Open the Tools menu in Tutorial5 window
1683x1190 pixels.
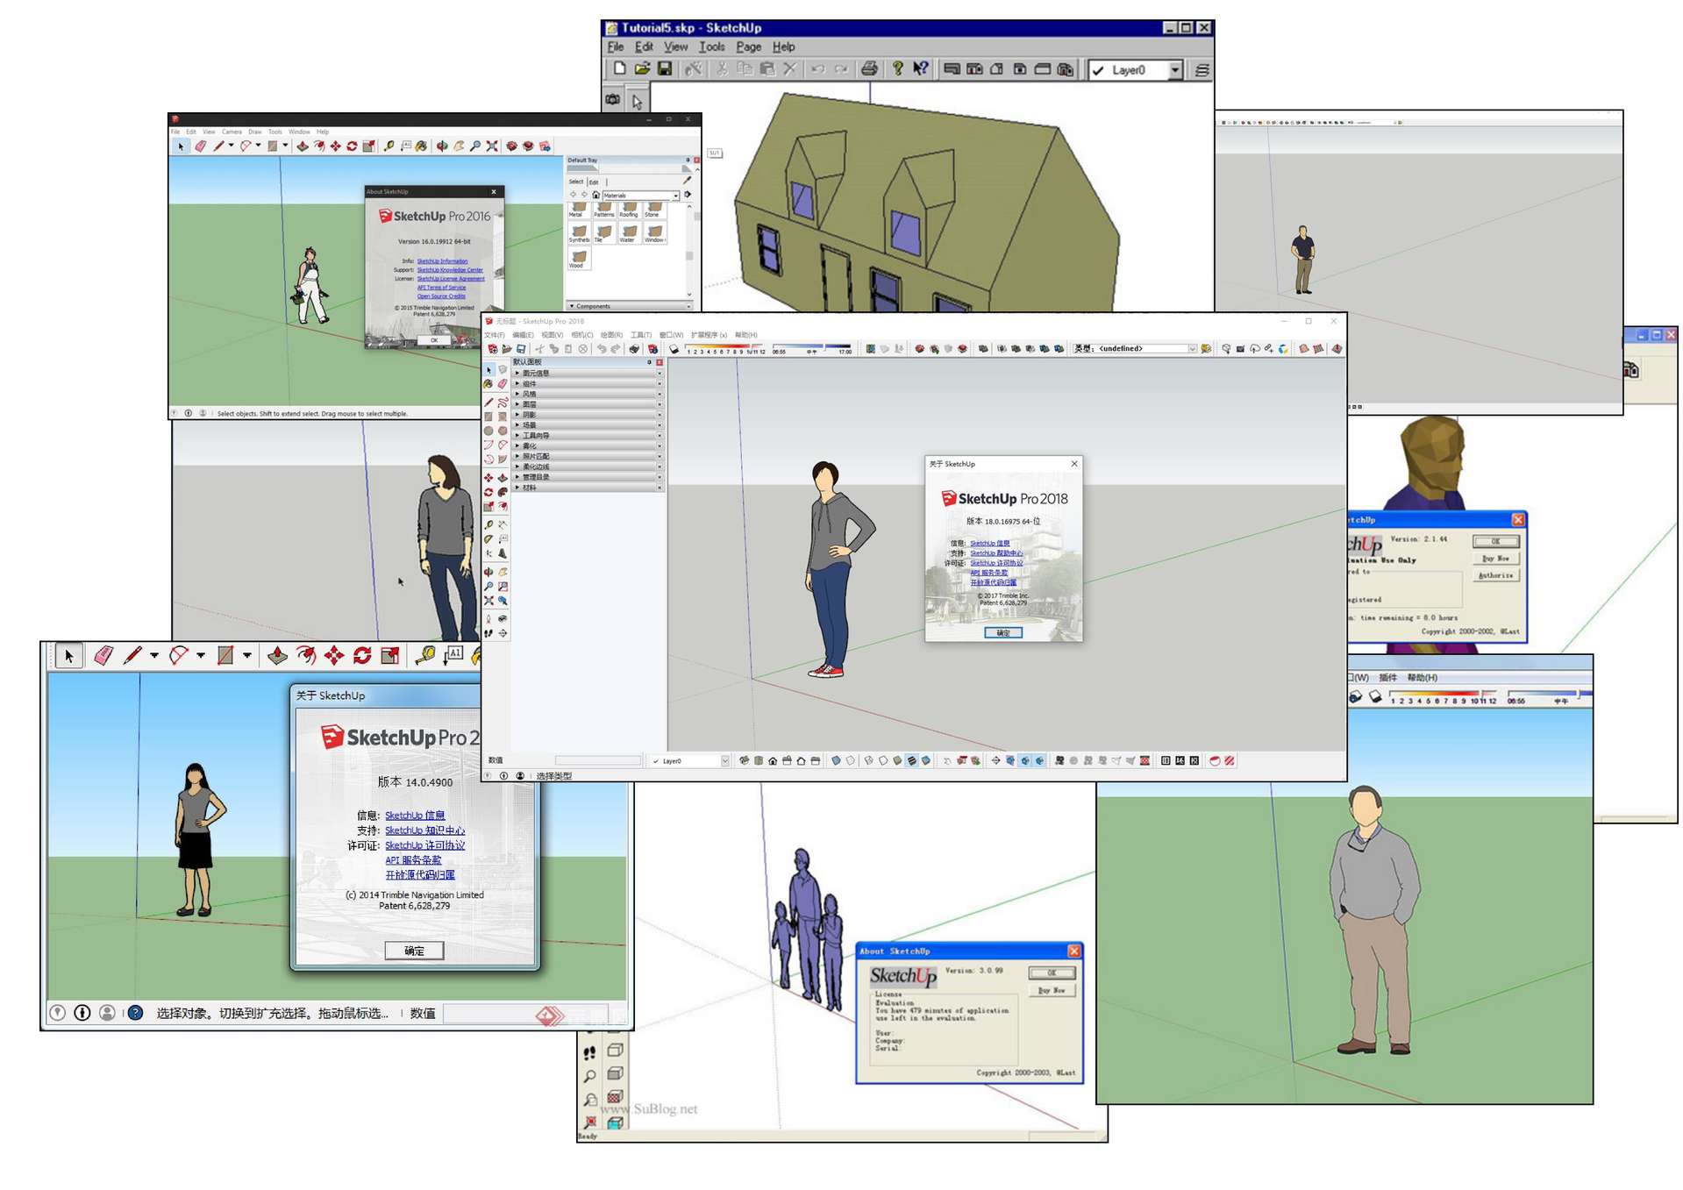coord(711,47)
